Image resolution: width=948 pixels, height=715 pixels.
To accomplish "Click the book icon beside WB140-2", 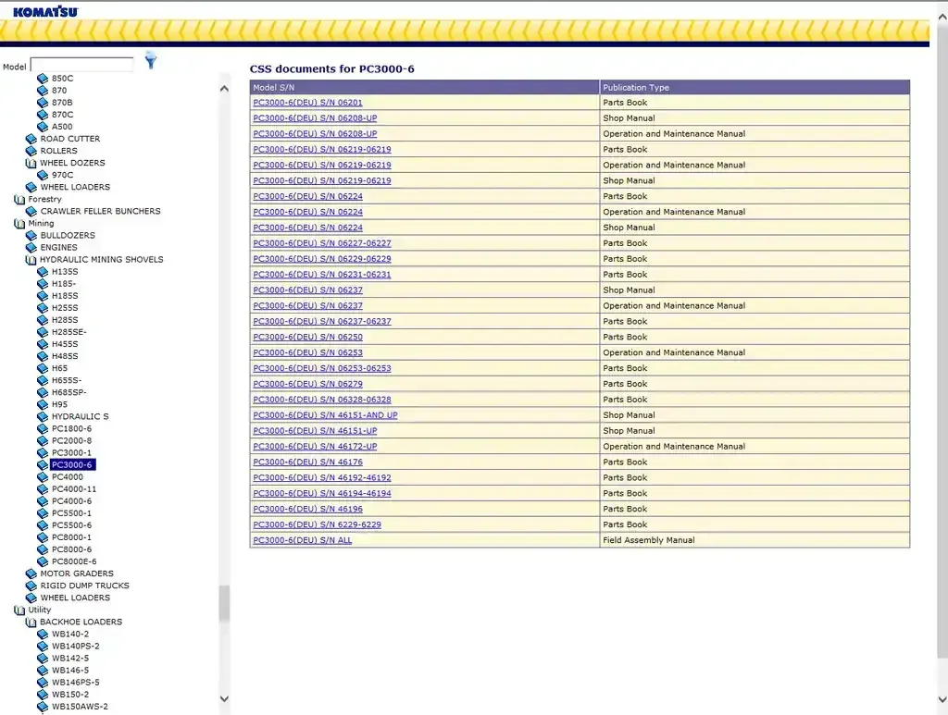I will (43, 635).
